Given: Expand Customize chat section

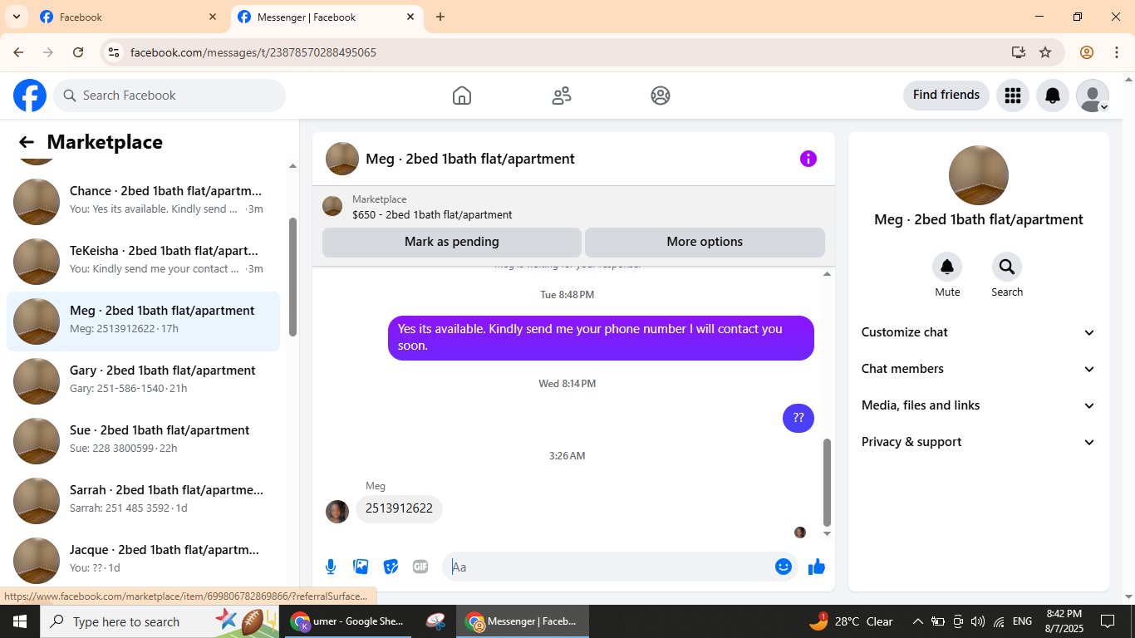Looking at the screenshot, I should 979,332.
